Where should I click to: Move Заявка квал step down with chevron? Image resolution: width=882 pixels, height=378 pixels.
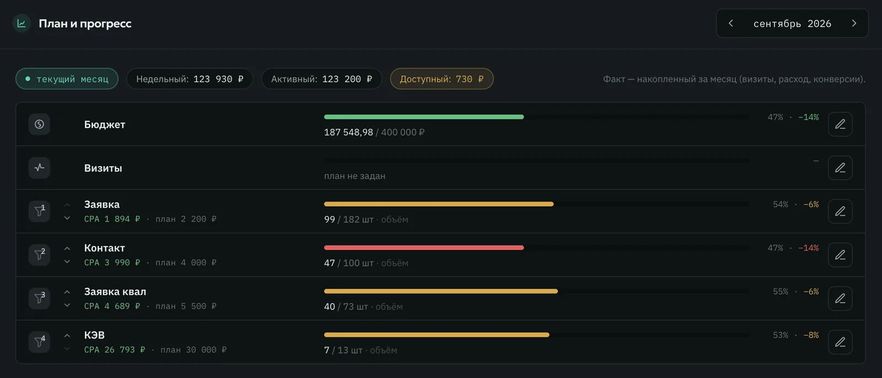point(67,305)
